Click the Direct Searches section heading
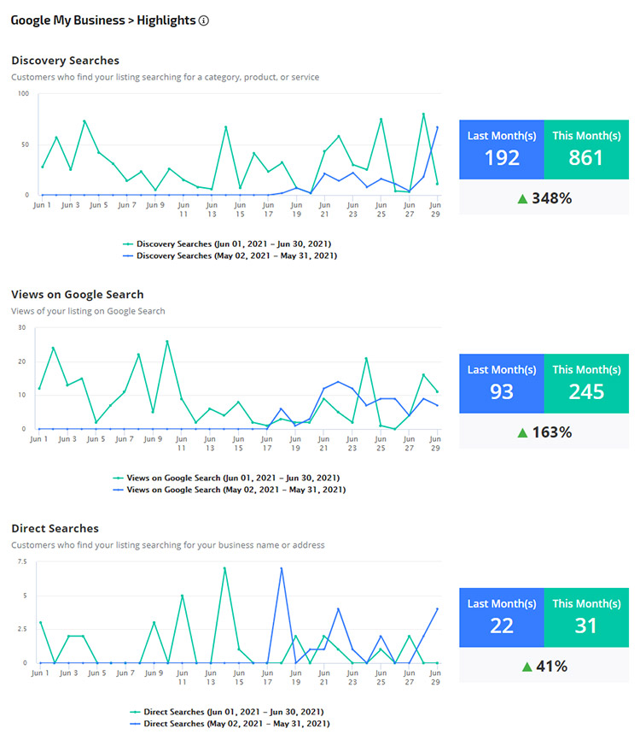Image resolution: width=640 pixels, height=740 pixels. [55, 529]
